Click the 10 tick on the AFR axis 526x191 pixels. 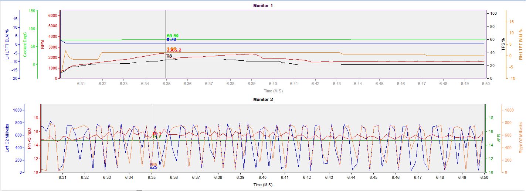pyautogui.click(x=491, y=172)
